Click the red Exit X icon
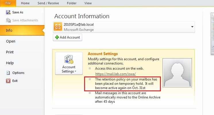This screenshot has height=115, width=214. click(8, 81)
